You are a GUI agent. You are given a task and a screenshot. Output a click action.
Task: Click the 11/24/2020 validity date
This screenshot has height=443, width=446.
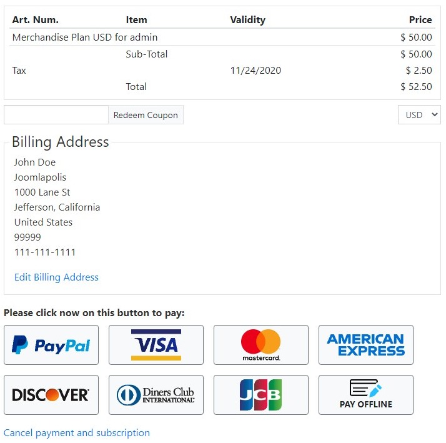[255, 70]
